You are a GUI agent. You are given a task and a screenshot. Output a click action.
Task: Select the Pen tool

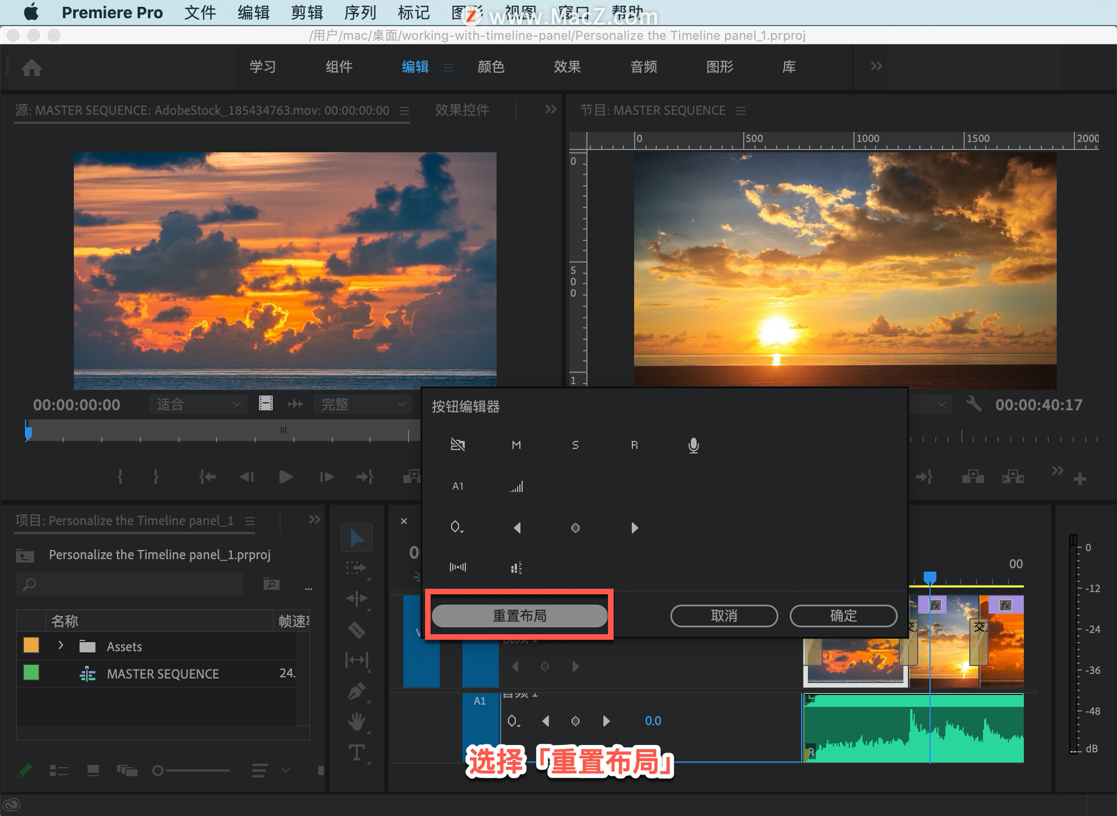pos(356,691)
